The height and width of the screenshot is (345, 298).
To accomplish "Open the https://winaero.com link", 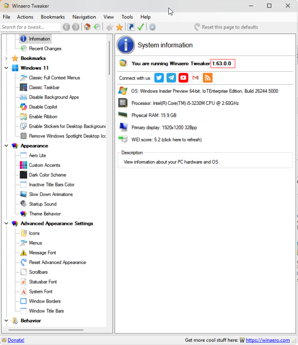I will coord(268,340).
